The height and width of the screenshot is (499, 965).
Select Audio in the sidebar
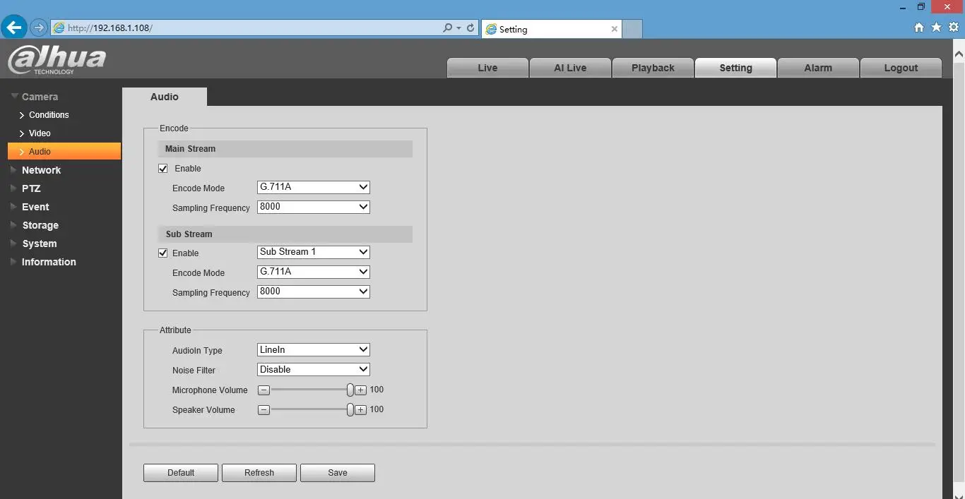point(64,151)
